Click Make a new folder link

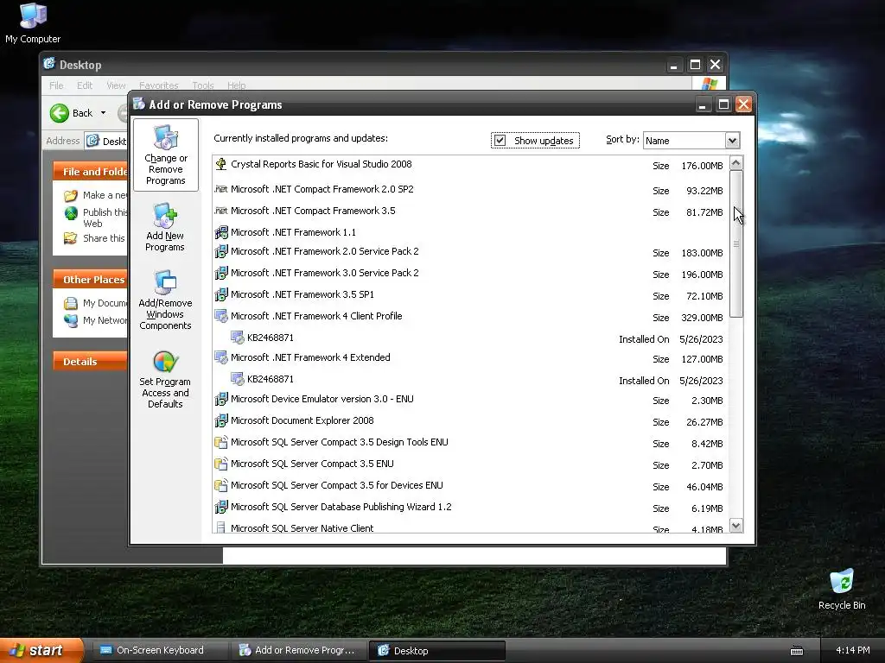(97, 195)
